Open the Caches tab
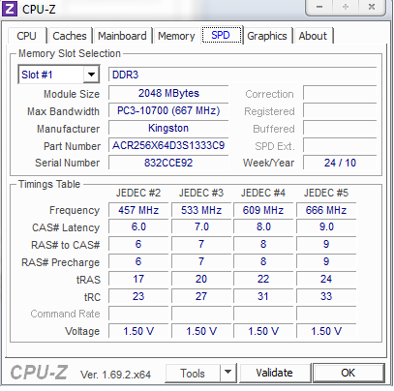The height and width of the screenshot is (391, 394). coord(70,36)
